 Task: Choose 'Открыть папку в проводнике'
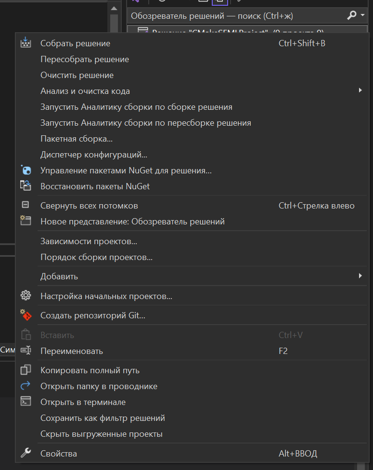point(99,386)
